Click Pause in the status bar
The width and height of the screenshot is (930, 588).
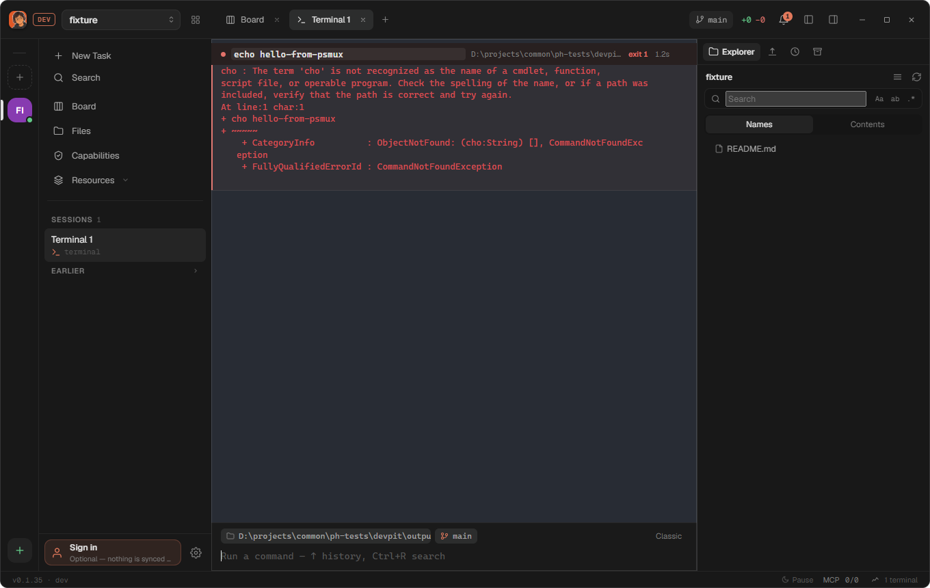pyautogui.click(x=797, y=580)
